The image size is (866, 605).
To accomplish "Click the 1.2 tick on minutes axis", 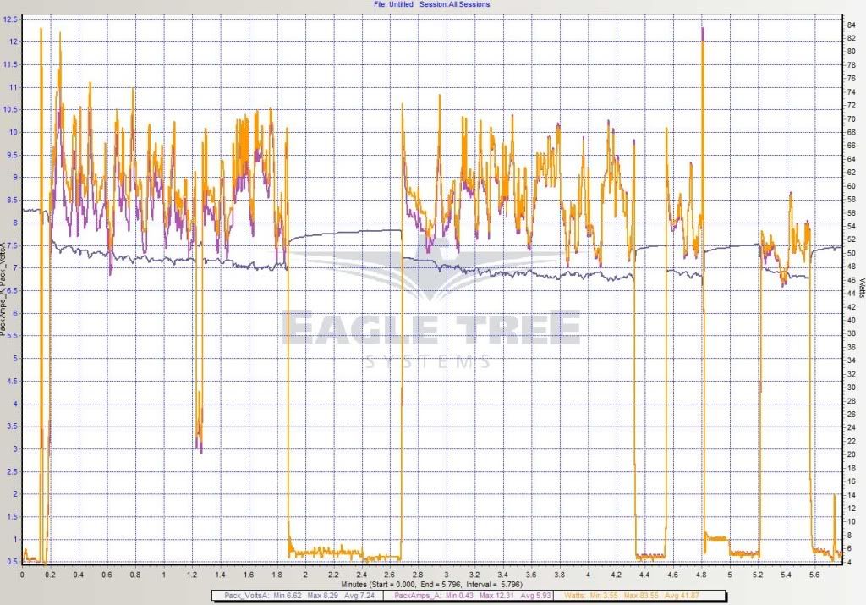I will click(192, 575).
